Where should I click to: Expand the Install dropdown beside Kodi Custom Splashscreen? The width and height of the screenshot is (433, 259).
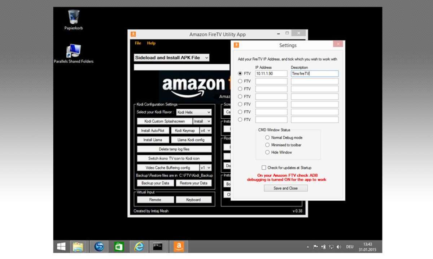202,122
